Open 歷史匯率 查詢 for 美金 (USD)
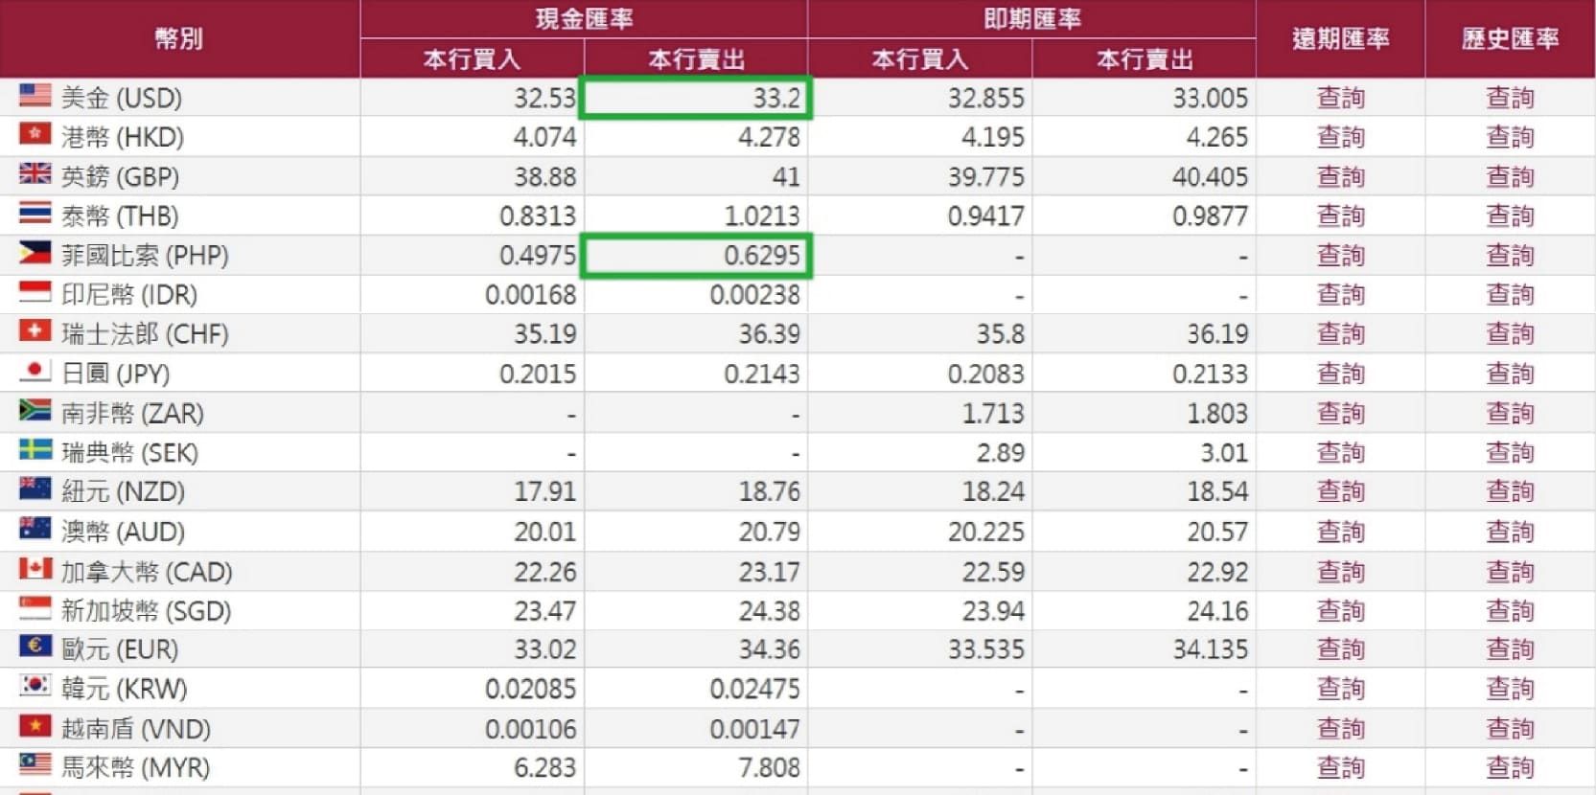Screen dimensions: 1596x795 [x=1510, y=98]
